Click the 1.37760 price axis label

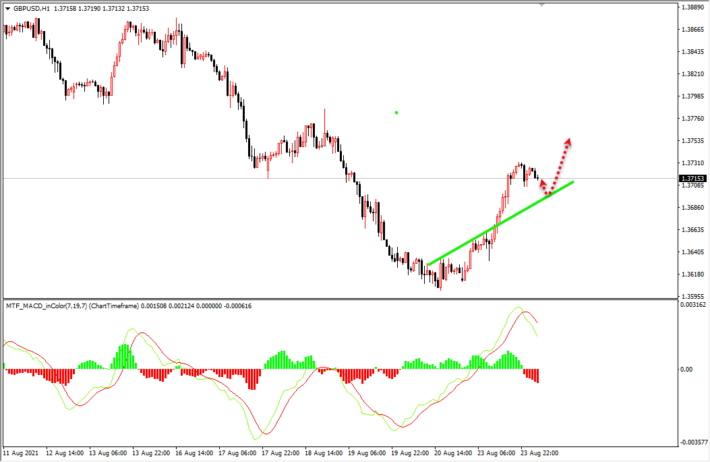pyautogui.click(x=693, y=119)
